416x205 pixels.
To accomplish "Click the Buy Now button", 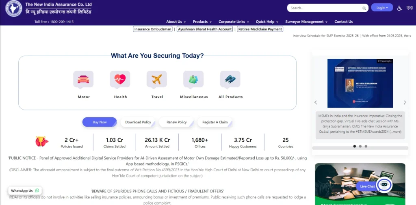I will coord(100,122).
